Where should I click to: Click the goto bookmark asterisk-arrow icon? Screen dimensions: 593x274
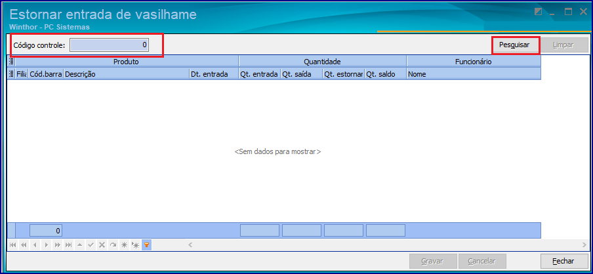point(135,245)
